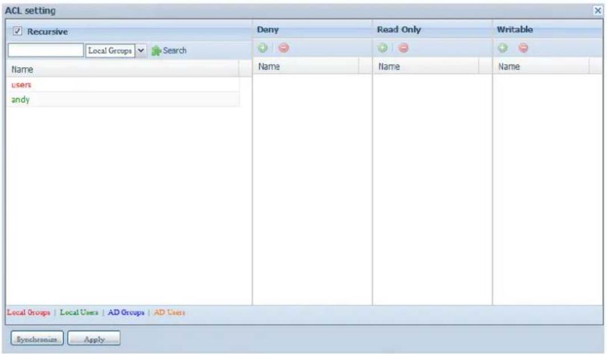This screenshot has width=607, height=354.
Task: Toggle the Recursive checkbox
Action: point(17,31)
